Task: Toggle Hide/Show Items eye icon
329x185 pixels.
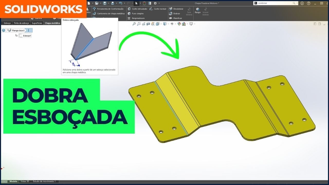Action: point(172,24)
